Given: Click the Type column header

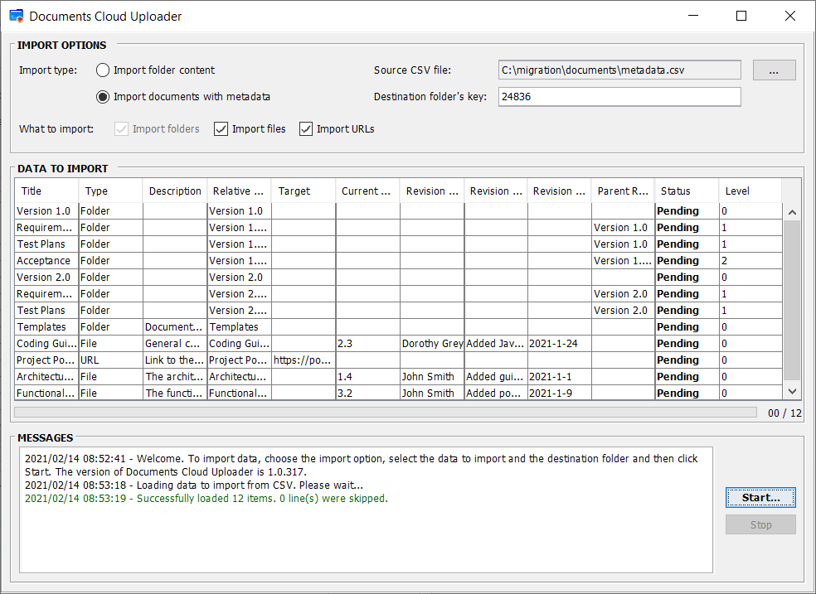Looking at the screenshot, I should click(110, 191).
